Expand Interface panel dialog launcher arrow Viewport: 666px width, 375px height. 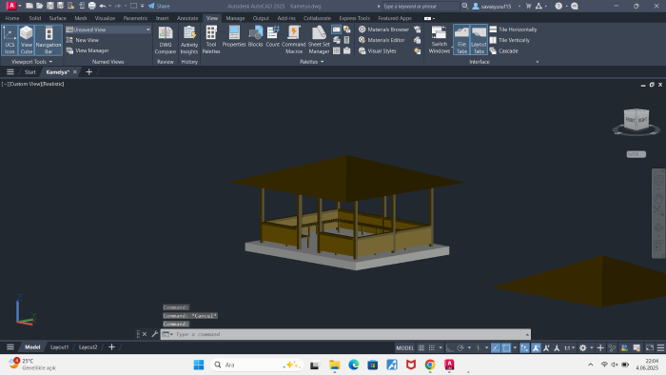[538, 62]
